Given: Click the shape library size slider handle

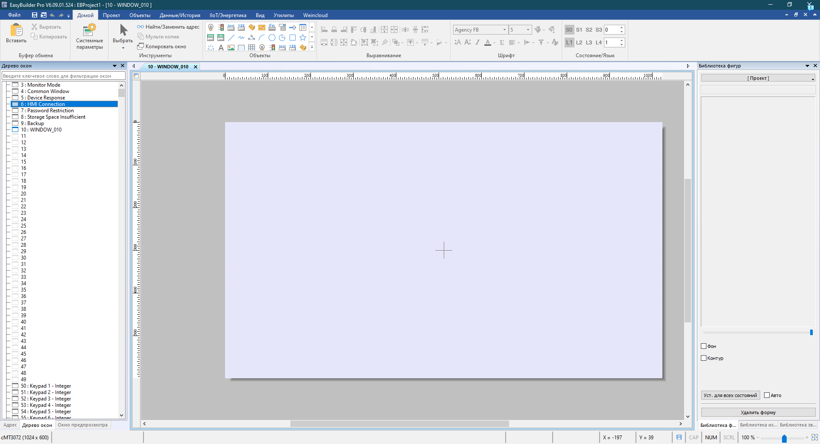Looking at the screenshot, I should [x=811, y=332].
